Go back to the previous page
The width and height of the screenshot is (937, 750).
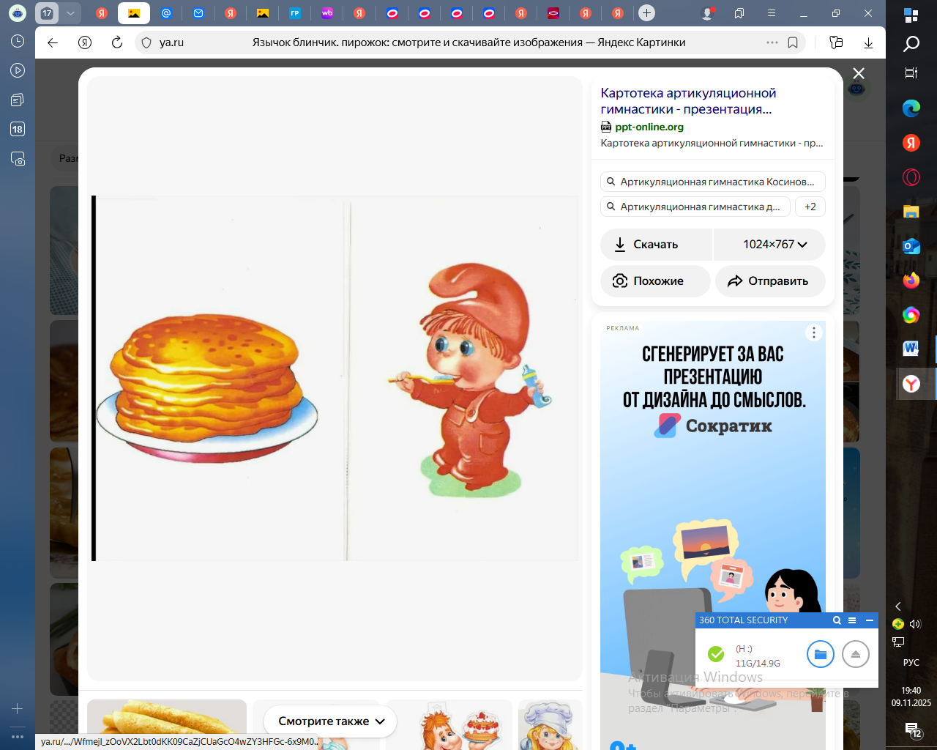pos(53,42)
